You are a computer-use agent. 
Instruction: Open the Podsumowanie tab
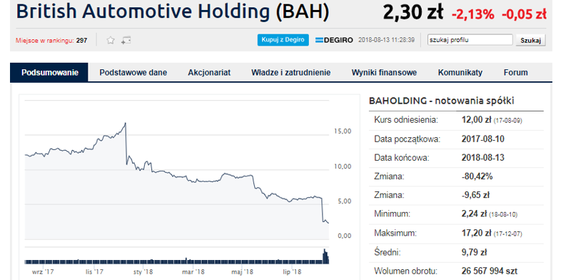(49, 72)
